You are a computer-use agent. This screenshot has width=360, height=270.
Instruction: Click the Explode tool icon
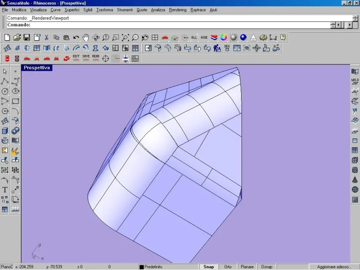15,151
